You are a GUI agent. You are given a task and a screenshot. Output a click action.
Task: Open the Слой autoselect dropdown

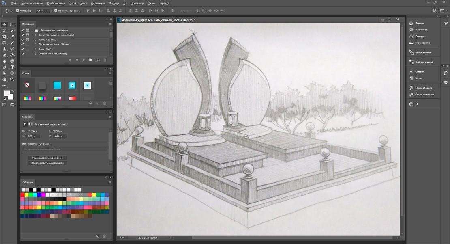point(43,11)
